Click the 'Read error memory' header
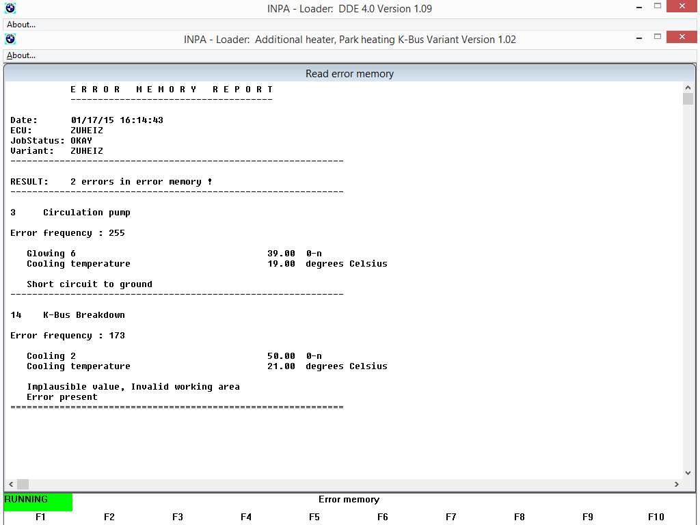This screenshot has height=525, width=700. pos(349,74)
